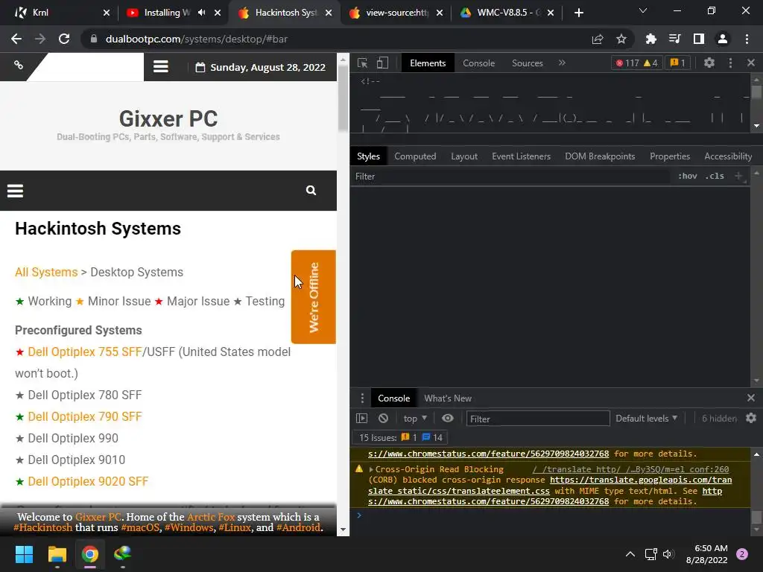Switch to the Elements tab

[x=428, y=63]
